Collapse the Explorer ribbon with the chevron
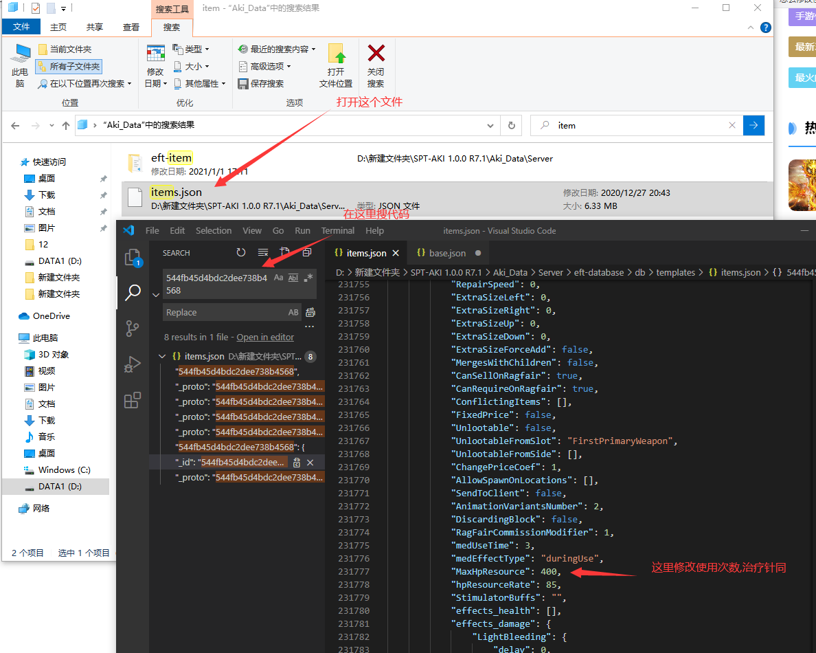Screen dimensions: 816x653 pos(751,27)
